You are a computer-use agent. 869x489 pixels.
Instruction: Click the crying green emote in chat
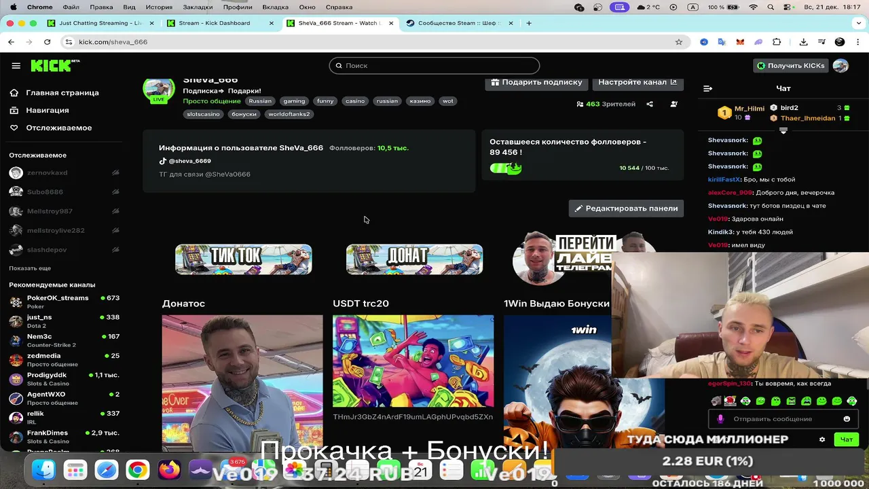pyautogui.click(x=806, y=401)
